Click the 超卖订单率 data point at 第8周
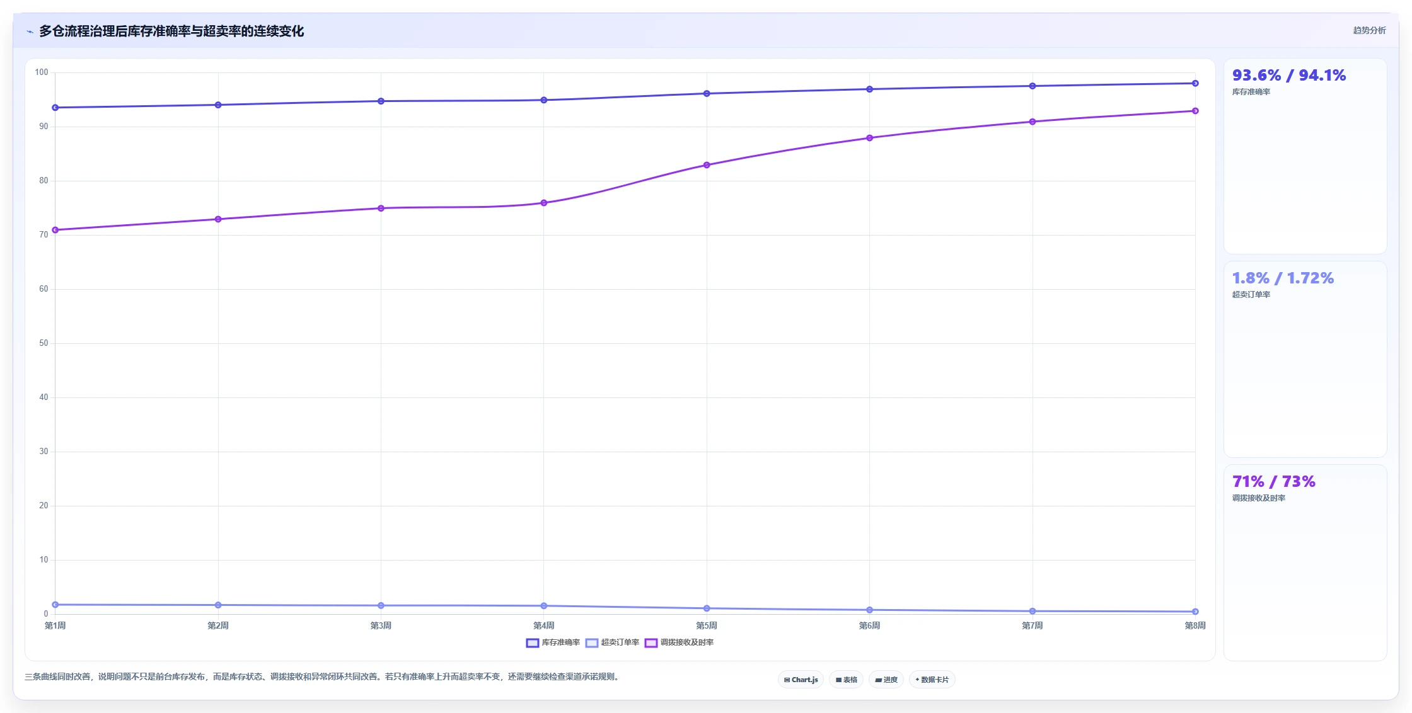Viewport: 1412px width, 713px height. click(1195, 612)
